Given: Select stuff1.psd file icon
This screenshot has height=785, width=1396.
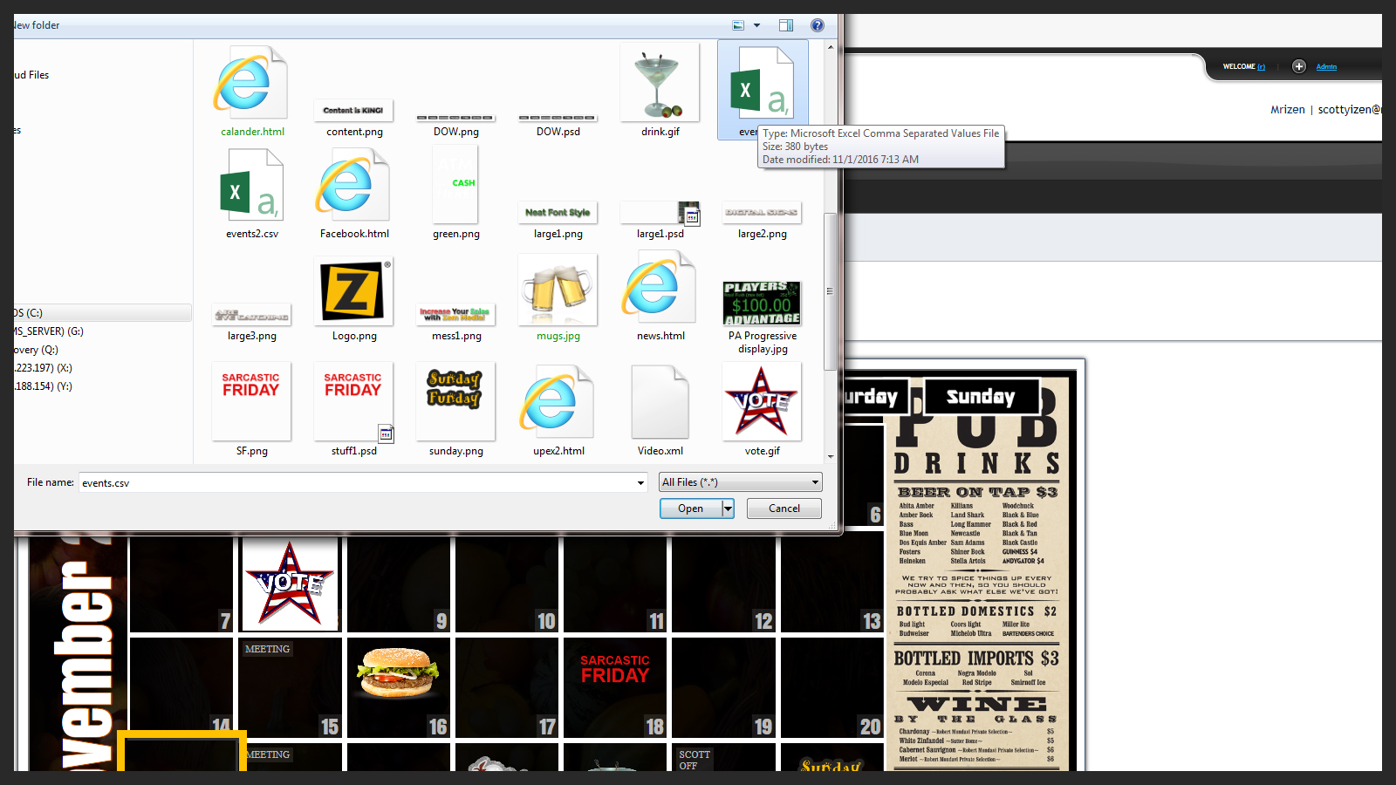Looking at the screenshot, I should tap(353, 401).
